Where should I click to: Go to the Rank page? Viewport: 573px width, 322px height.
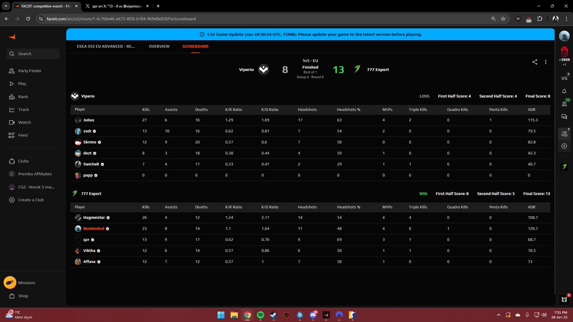[x=19, y=96]
